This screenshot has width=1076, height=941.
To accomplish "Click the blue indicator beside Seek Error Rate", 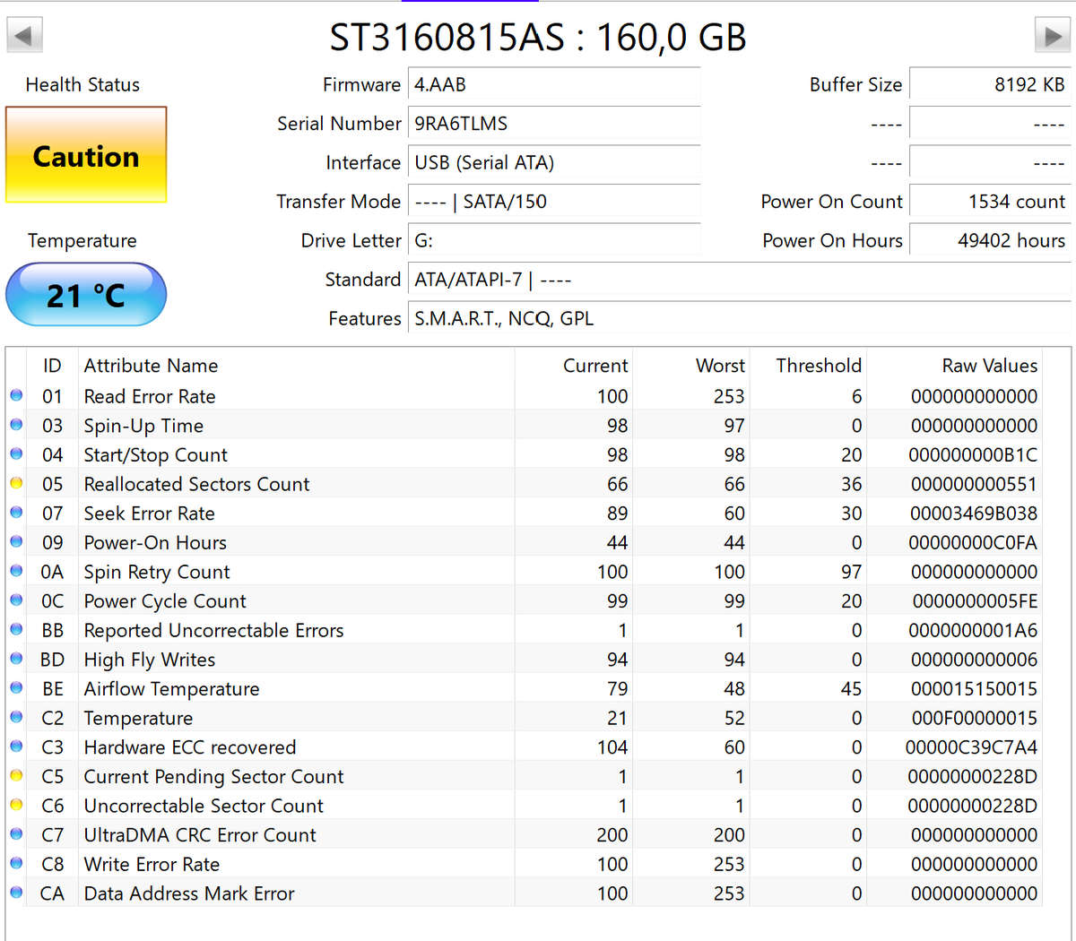I will pos(16,513).
